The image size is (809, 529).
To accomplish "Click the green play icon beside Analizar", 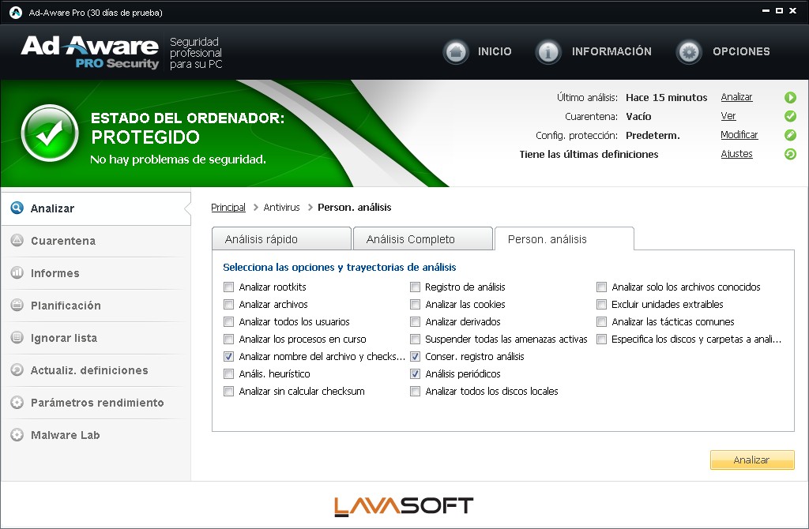I will click(x=790, y=97).
